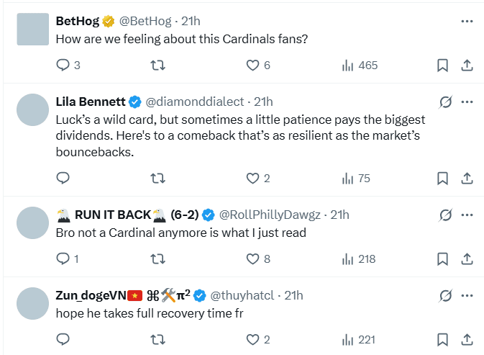
Task: Click Grok icon on Lila Bennett's reply
Action: point(445,102)
